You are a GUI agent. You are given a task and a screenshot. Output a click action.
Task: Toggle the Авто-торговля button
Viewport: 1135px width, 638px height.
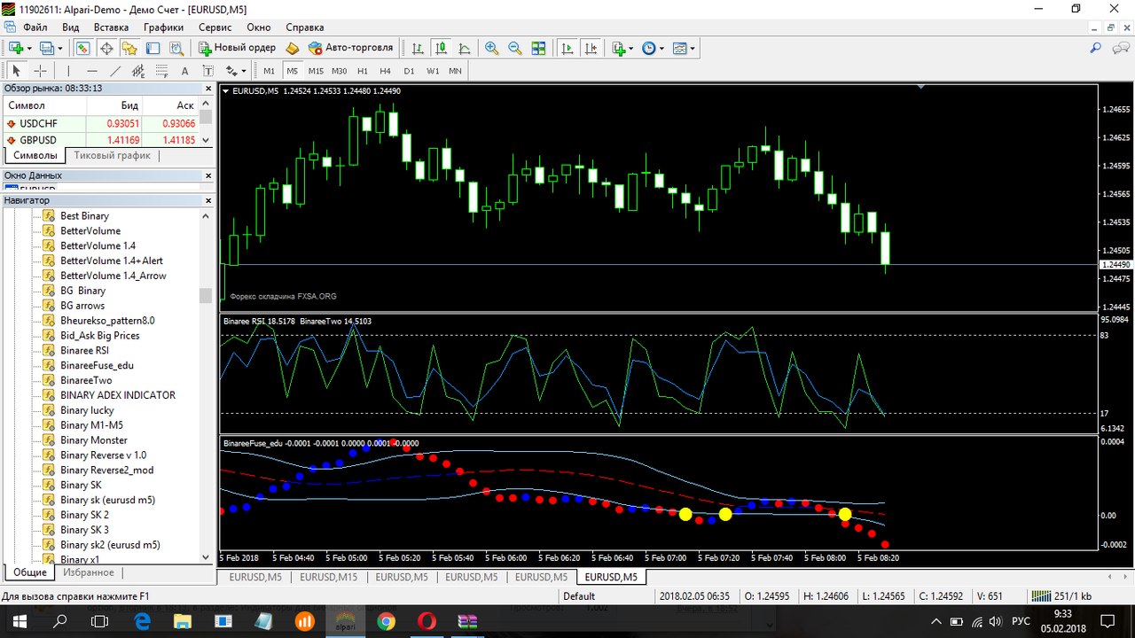pyautogui.click(x=350, y=48)
